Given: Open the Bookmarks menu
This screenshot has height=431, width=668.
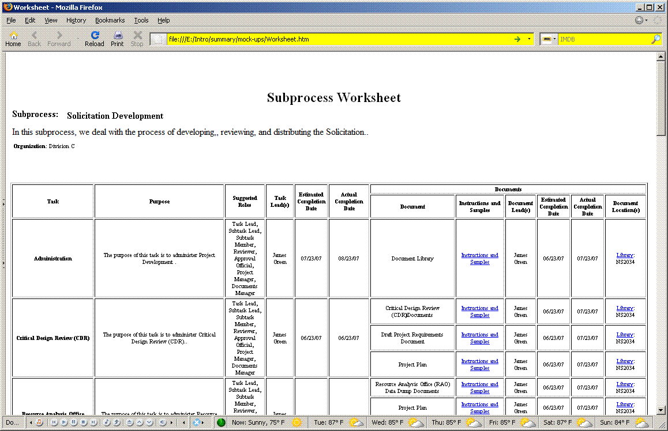Looking at the screenshot, I should (110, 20).
